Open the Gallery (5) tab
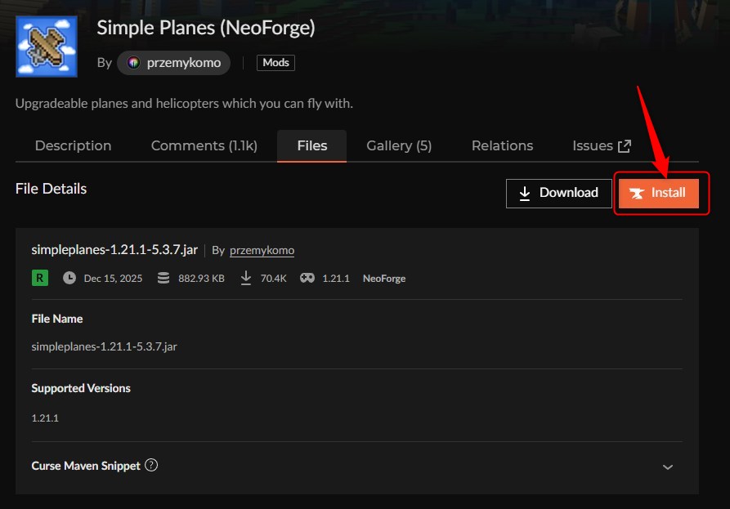 [x=398, y=145]
